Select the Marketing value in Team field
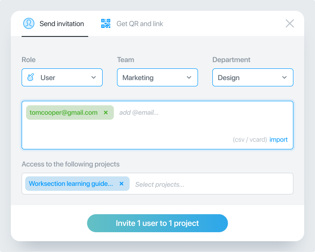The height and width of the screenshot is (252, 315). pyautogui.click(x=138, y=77)
